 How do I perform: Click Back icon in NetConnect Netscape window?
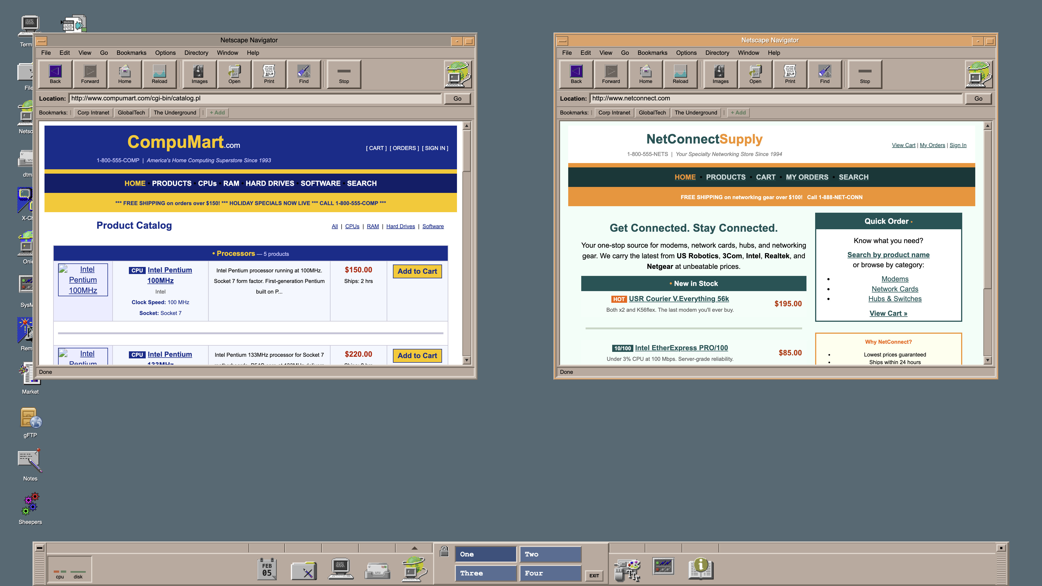click(576, 74)
